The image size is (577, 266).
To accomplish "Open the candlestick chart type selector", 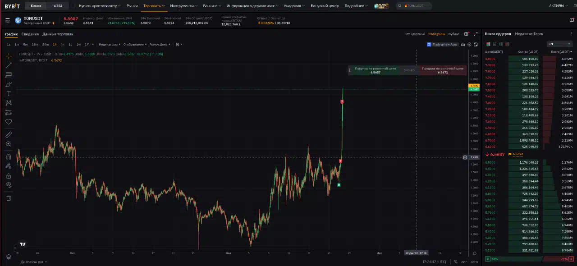I will coord(179,44).
